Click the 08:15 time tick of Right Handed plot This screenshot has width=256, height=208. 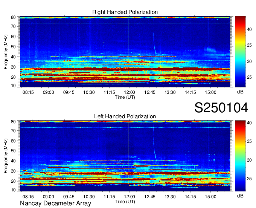28,92
